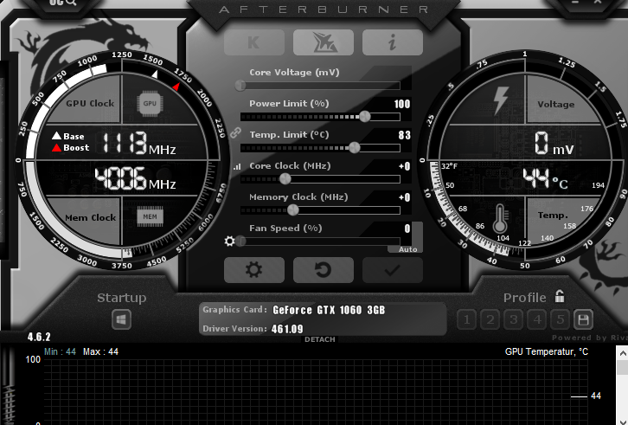Select profile slot 3
The height and width of the screenshot is (425, 628).
pos(514,319)
